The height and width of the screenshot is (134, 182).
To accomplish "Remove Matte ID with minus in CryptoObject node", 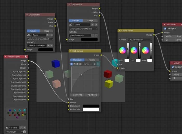I will point(51,45).
